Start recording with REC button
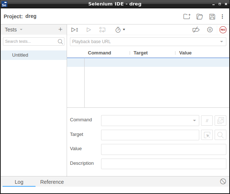The image size is (230, 194). 223,30
